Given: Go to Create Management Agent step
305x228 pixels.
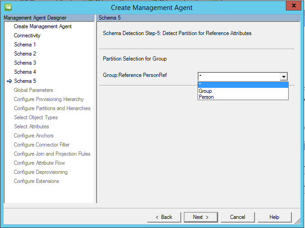Looking at the screenshot, I should point(43,26).
